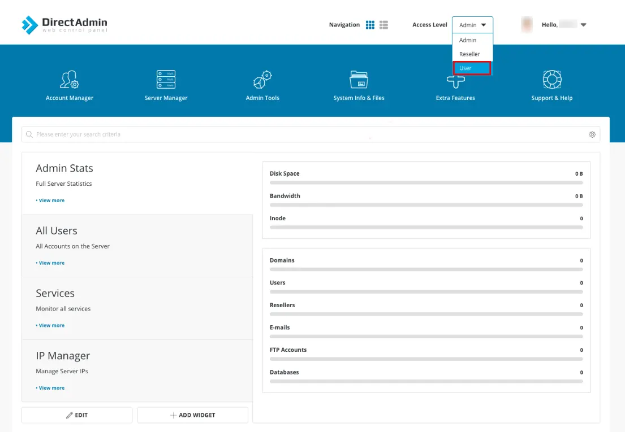The image size is (625, 432).
Task: Click the search criteria input field
Action: [226, 134]
